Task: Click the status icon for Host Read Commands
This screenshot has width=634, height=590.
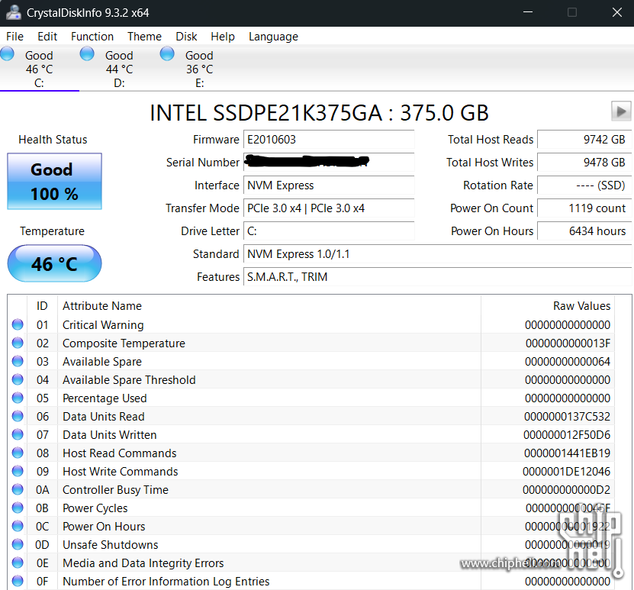Action: (x=18, y=453)
